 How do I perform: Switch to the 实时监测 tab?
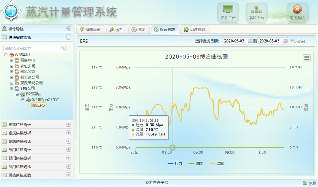[195, 30]
